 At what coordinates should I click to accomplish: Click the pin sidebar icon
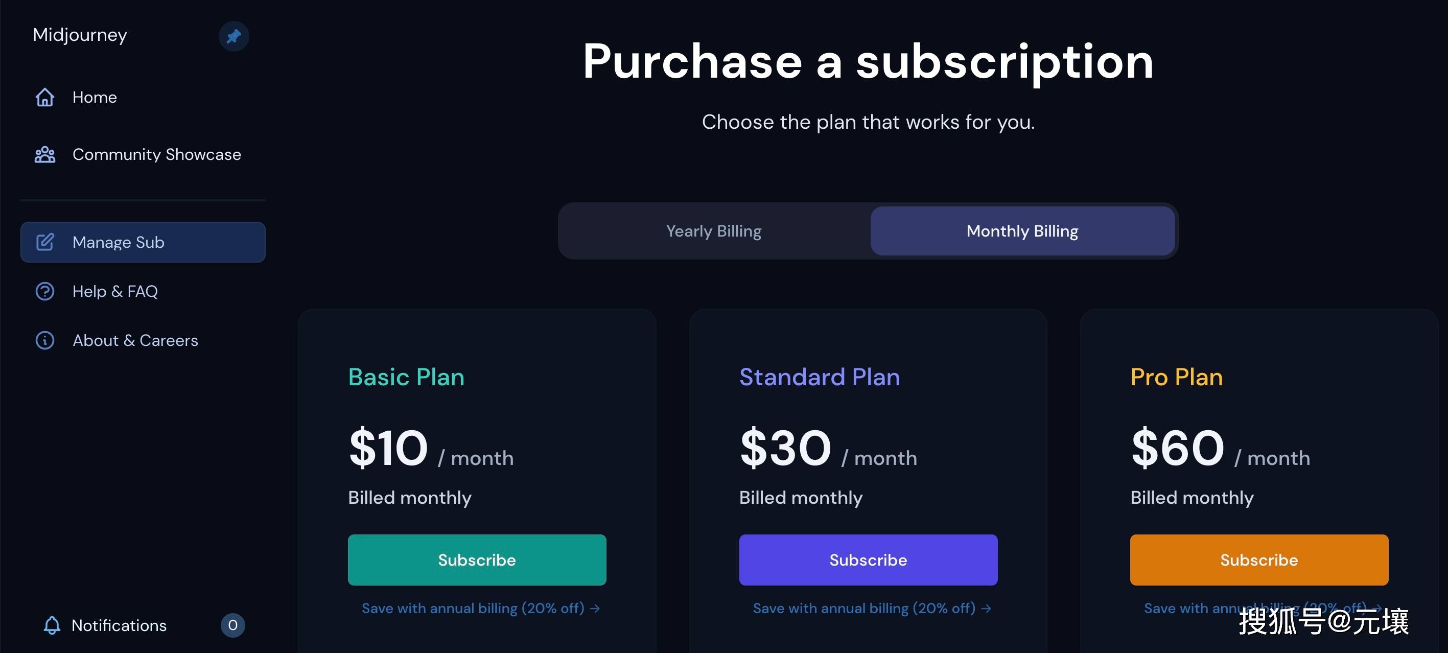pos(233,36)
